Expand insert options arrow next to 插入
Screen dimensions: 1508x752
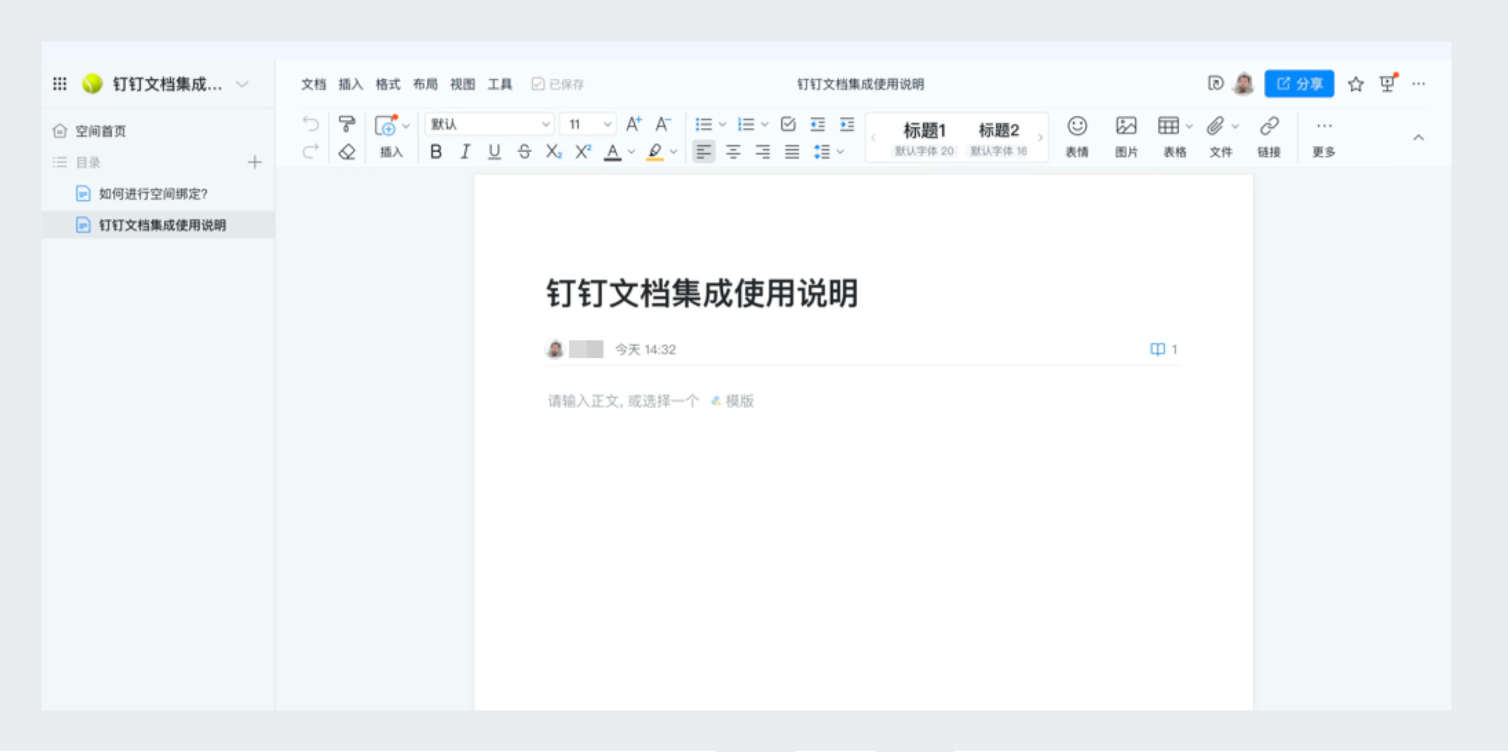click(x=406, y=126)
